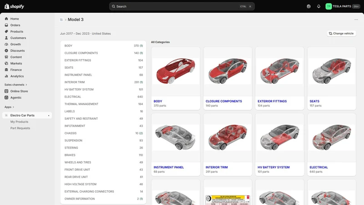Viewport: 364px width, 205px height.
Task: Click the Customers person icon
Action: coord(6,38)
